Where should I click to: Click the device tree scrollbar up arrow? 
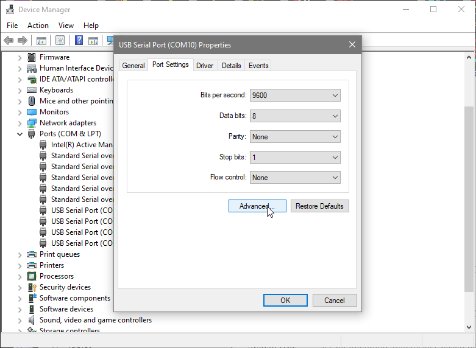pos(469,57)
